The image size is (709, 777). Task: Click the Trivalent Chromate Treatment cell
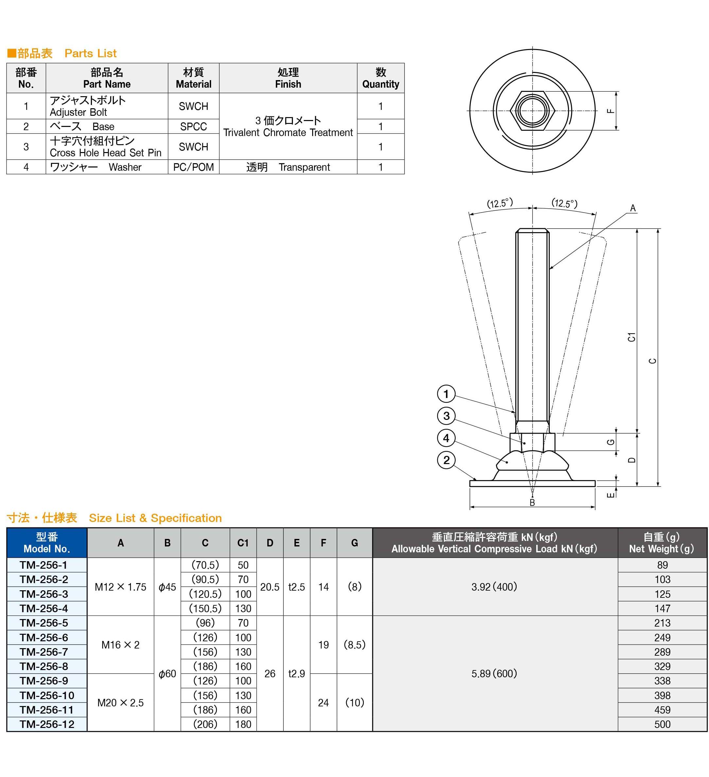288,127
